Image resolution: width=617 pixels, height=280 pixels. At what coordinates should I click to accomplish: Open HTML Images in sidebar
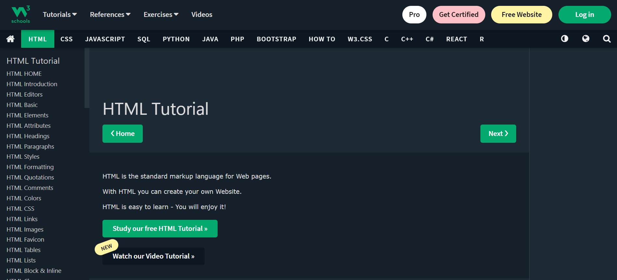point(25,230)
